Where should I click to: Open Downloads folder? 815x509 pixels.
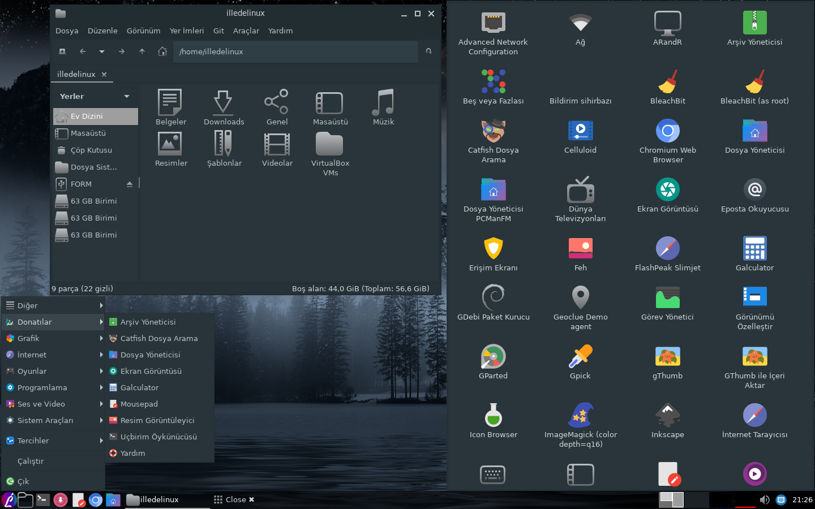tap(224, 107)
